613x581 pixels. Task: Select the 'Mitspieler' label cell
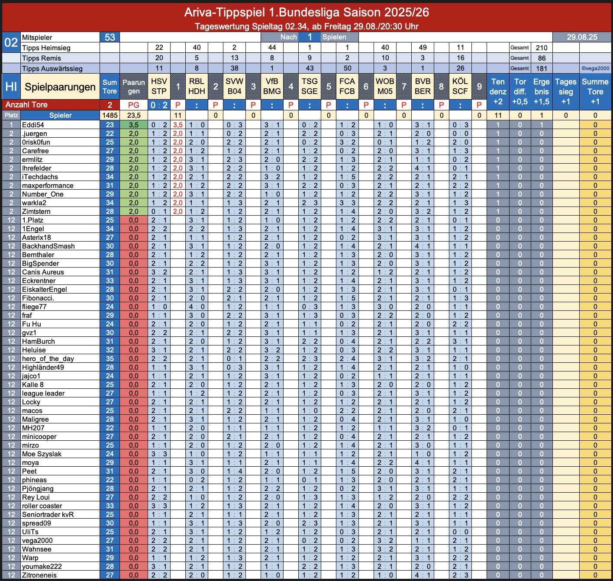60,37
